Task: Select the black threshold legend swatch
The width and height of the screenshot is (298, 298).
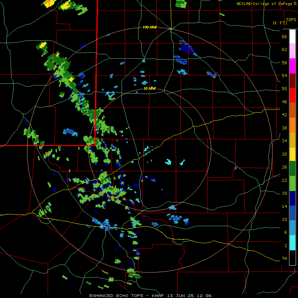Action: coord(292,258)
